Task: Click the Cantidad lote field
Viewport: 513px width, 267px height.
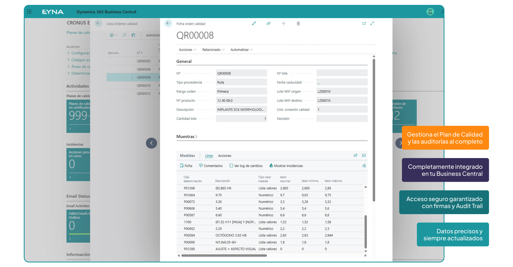Action: 242,119
